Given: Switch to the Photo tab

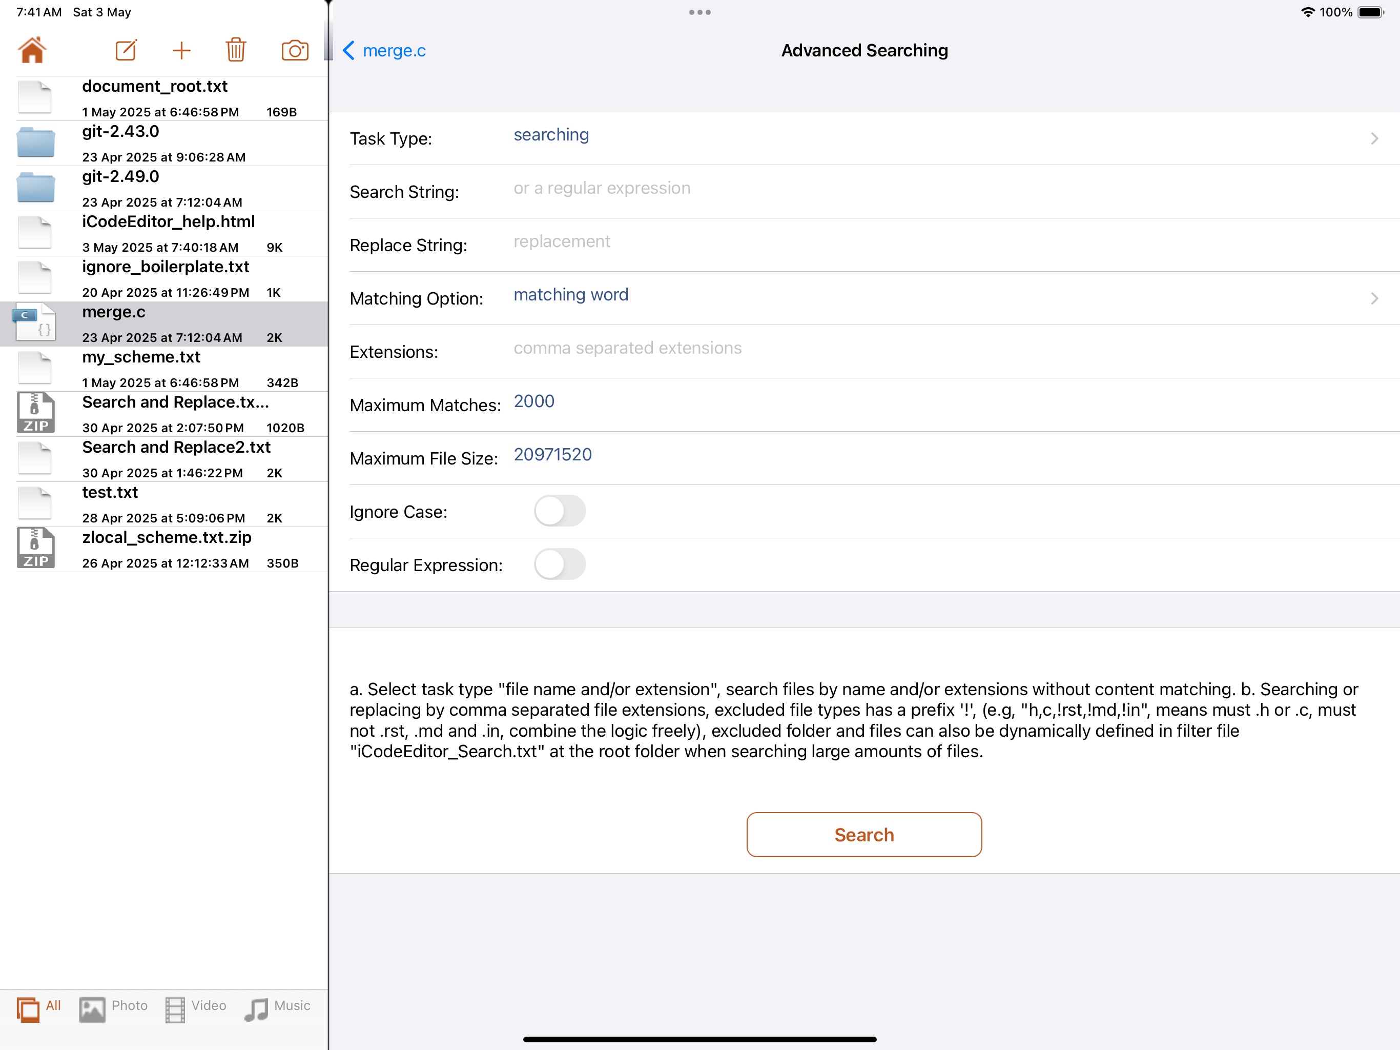Looking at the screenshot, I should [x=114, y=1008].
